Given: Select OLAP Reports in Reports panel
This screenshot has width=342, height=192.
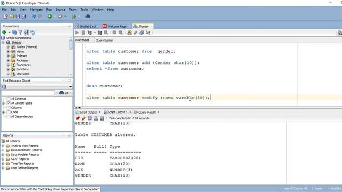Looking at the screenshot, I should point(20,159).
